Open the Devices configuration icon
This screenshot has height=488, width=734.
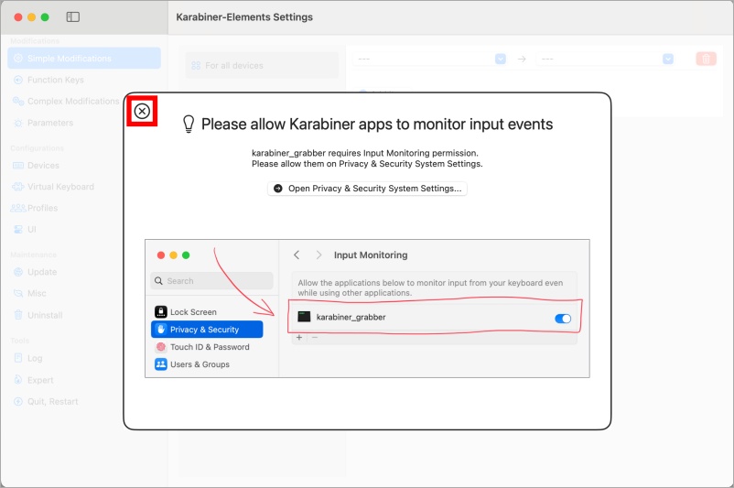pos(18,166)
